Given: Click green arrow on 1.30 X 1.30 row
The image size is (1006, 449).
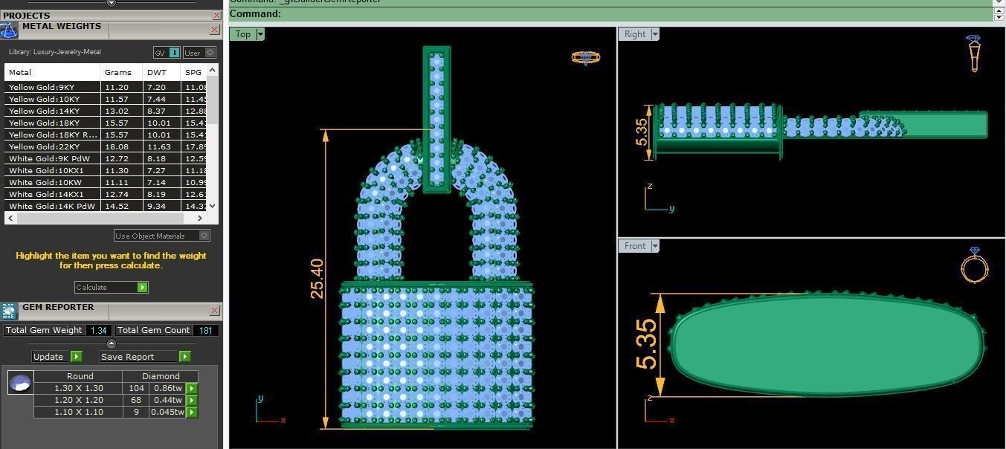Looking at the screenshot, I should click(x=191, y=388).
